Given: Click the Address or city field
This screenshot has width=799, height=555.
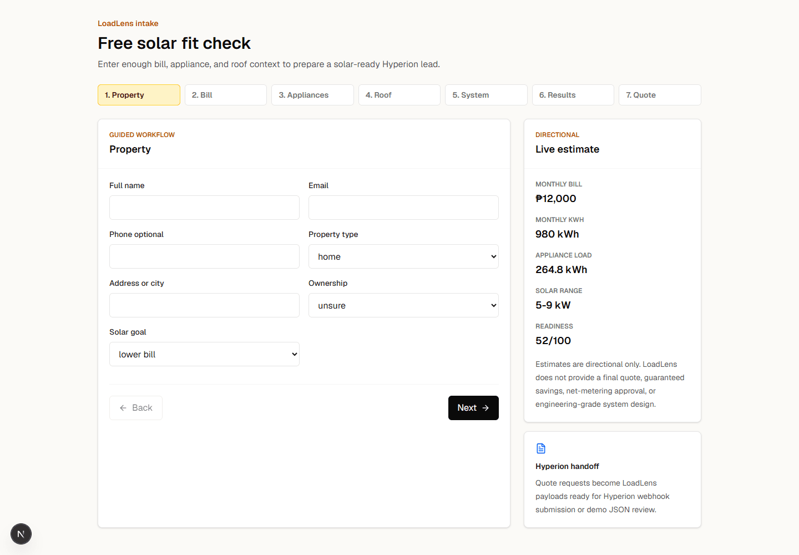Looking at the screenshot, I should pos(204,305).
